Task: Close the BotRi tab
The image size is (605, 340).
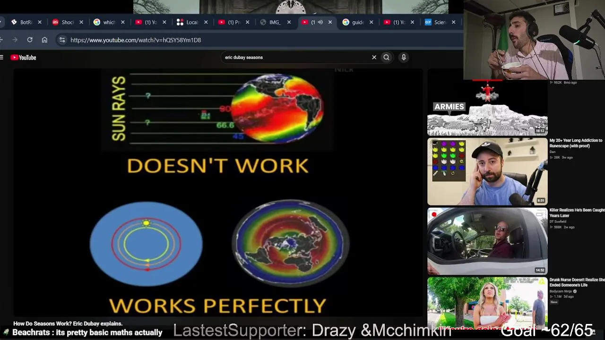Action: [x=40, y=22]
